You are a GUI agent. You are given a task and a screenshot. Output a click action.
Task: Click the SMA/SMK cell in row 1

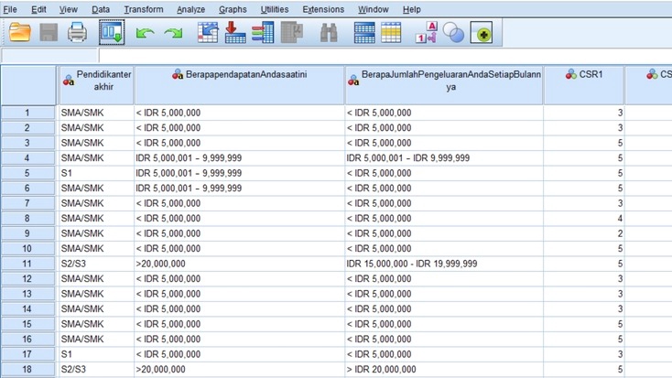pyautogui.click(x=96, y=113)
